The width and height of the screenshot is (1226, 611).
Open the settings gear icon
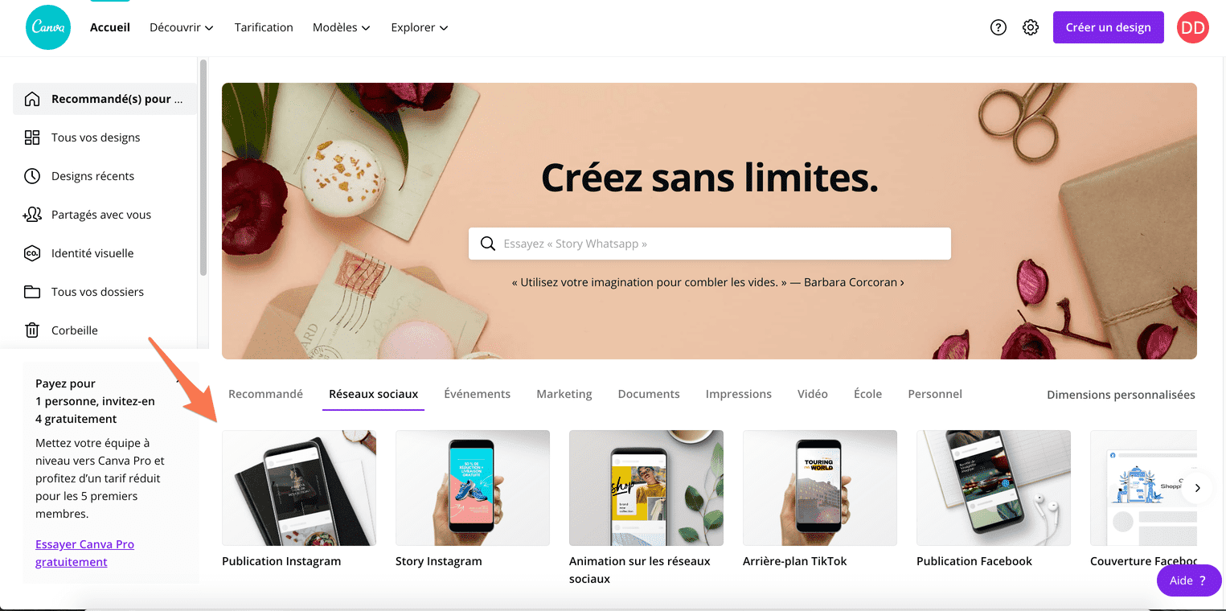(x=1031, y=27)
